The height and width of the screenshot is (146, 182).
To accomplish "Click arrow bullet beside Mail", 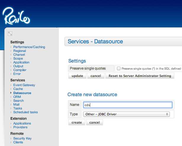I will point(11,104).
